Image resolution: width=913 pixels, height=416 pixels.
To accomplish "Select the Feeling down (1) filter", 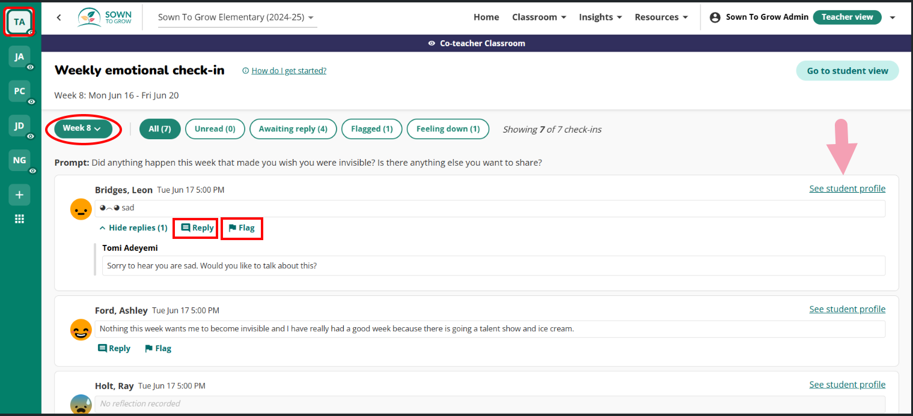I will [448, 129].
